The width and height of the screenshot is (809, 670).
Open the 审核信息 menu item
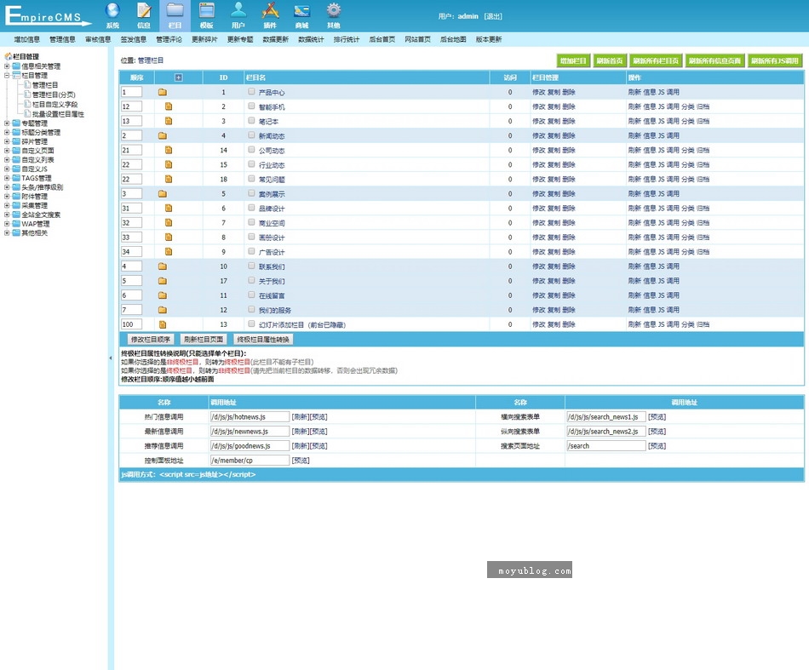98,39
